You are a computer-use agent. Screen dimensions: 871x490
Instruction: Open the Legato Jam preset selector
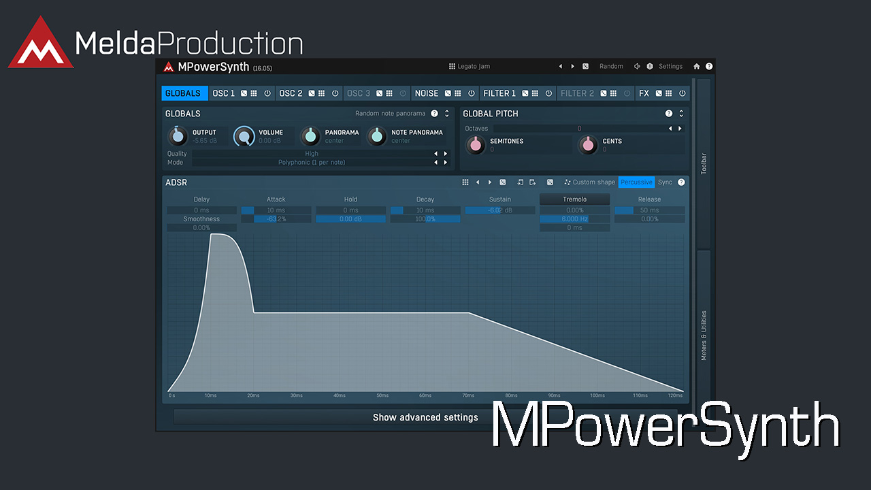coord(470,67)
